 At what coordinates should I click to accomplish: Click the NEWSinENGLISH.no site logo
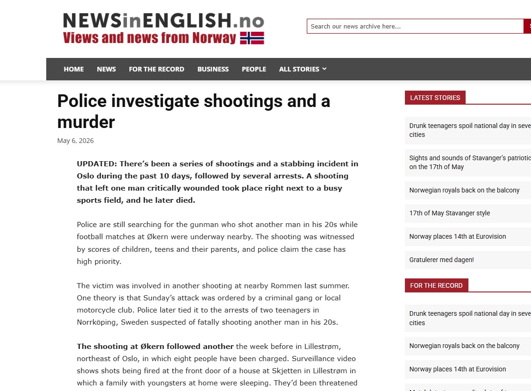tap(163, 28)
